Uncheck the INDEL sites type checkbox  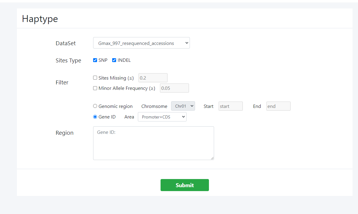pyautogui.click(x=114, y=60)
